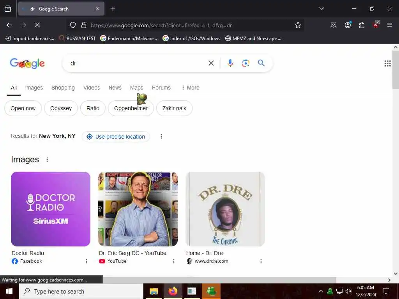Click the horizontal scrollbar thumb

[x=219, y=280]
